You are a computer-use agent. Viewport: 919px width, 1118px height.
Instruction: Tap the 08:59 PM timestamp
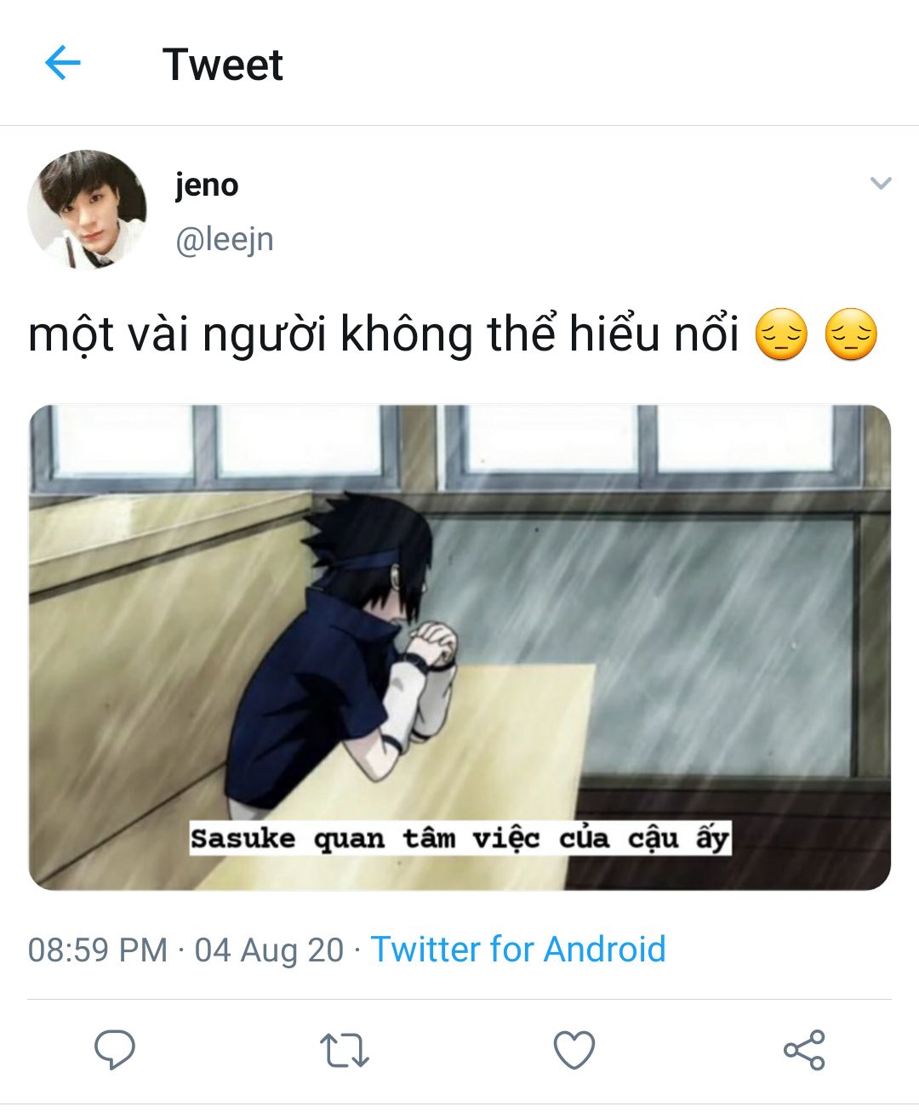[x=98, y=950]
